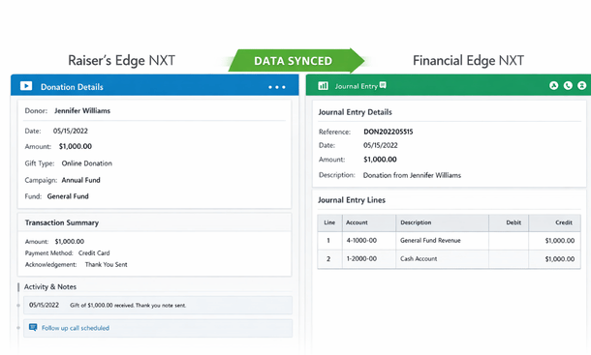This screenshot has height=355, width=591.
Task: Click Acknowledgement value Thank You Sent
Action: click(107, 265)
